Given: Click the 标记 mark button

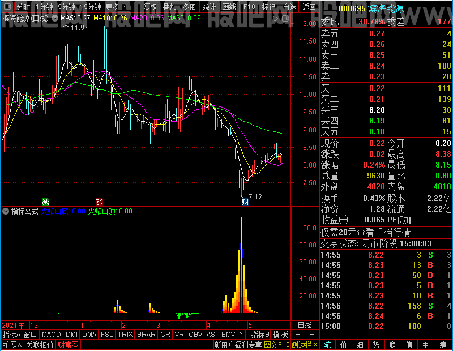Looking at the screenshot, I should click(x=268, y=7).
